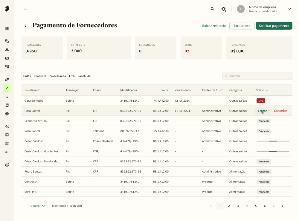The width and height of the screenshot is (299, 221).
Task: Open the megaphone sidebar icon
Action: click(7, 152)
